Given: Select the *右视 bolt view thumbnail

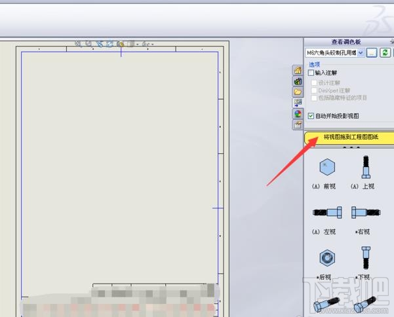Looking at the screenshot, I should 366,213.
